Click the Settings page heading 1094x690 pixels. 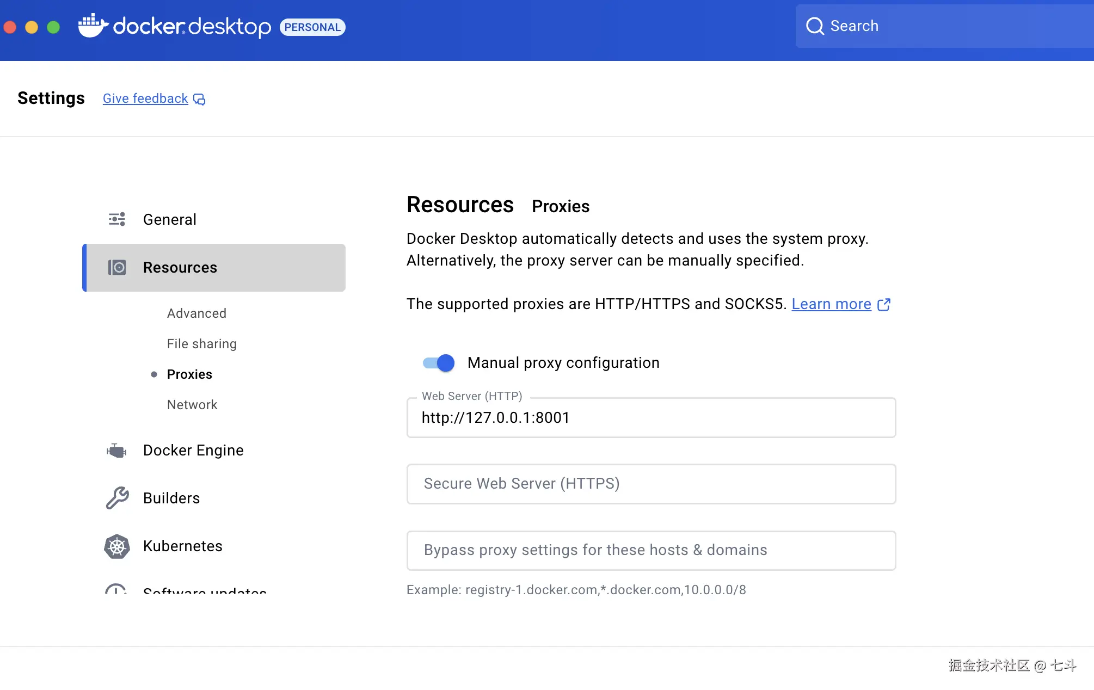coord(51,98)
